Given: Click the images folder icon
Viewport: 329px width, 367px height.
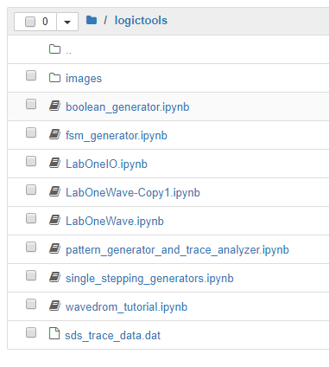Looking at the screenshot, I should [x=54, y=78].
